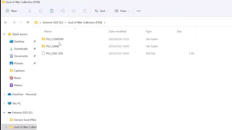The width and height of the screenshot is (232, 130).
Task: Click the pin icon beside Pictures
Action: tap(35, 64)
